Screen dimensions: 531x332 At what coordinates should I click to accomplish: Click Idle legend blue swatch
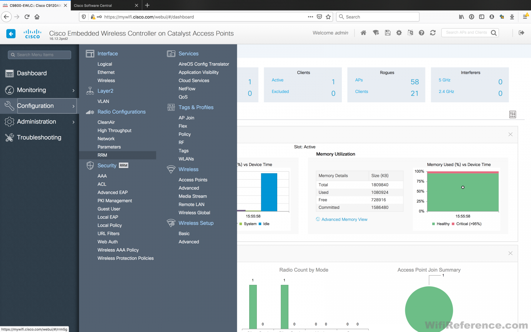pos(260,224)
